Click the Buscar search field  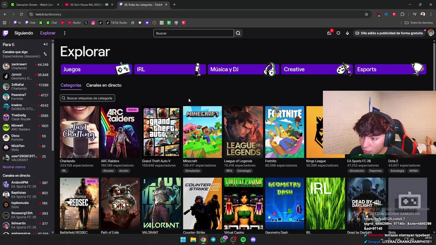point(193,33)
